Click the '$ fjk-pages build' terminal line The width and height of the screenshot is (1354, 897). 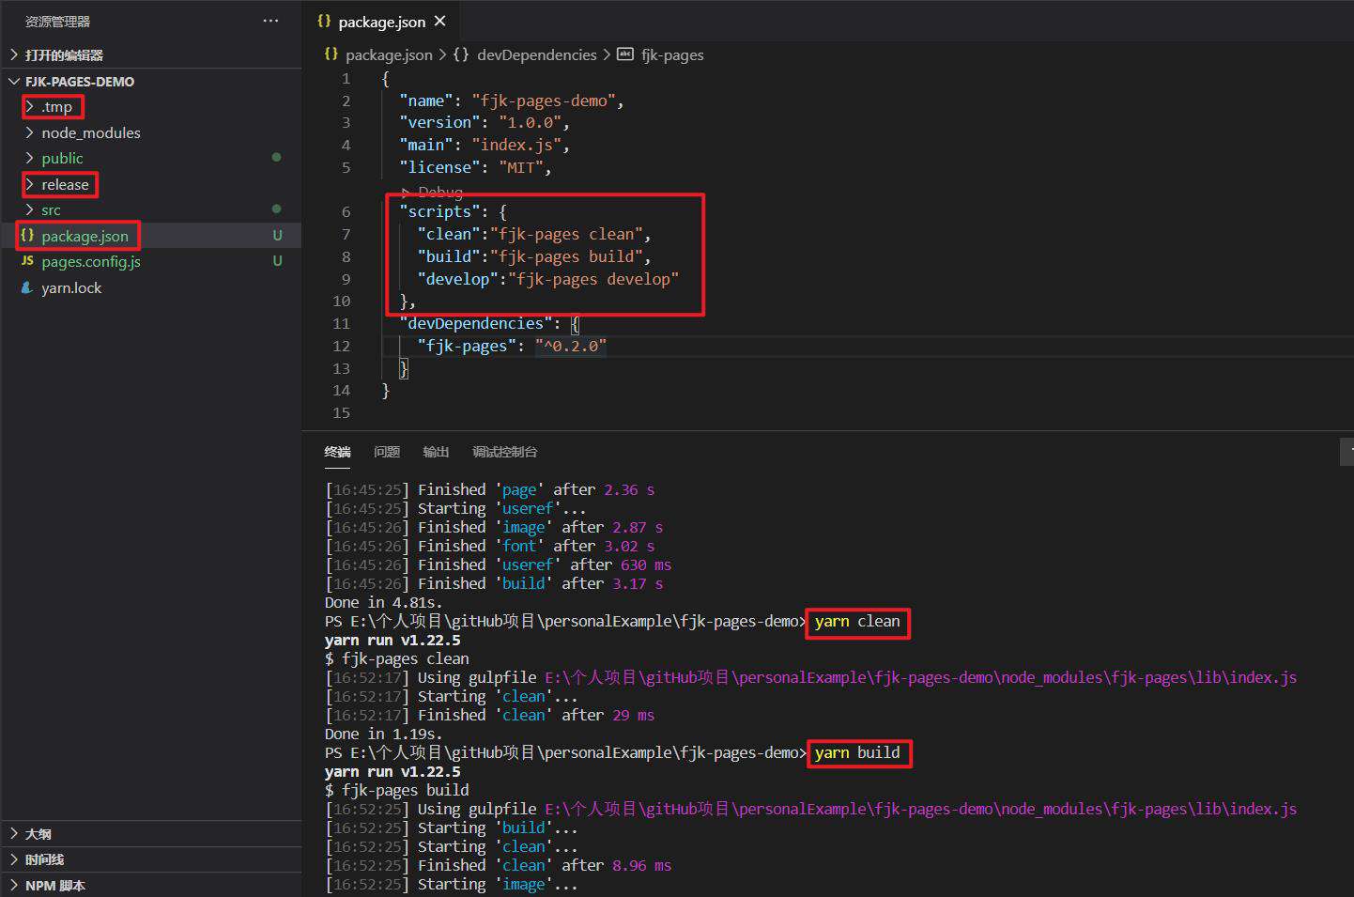coord(397,790)
